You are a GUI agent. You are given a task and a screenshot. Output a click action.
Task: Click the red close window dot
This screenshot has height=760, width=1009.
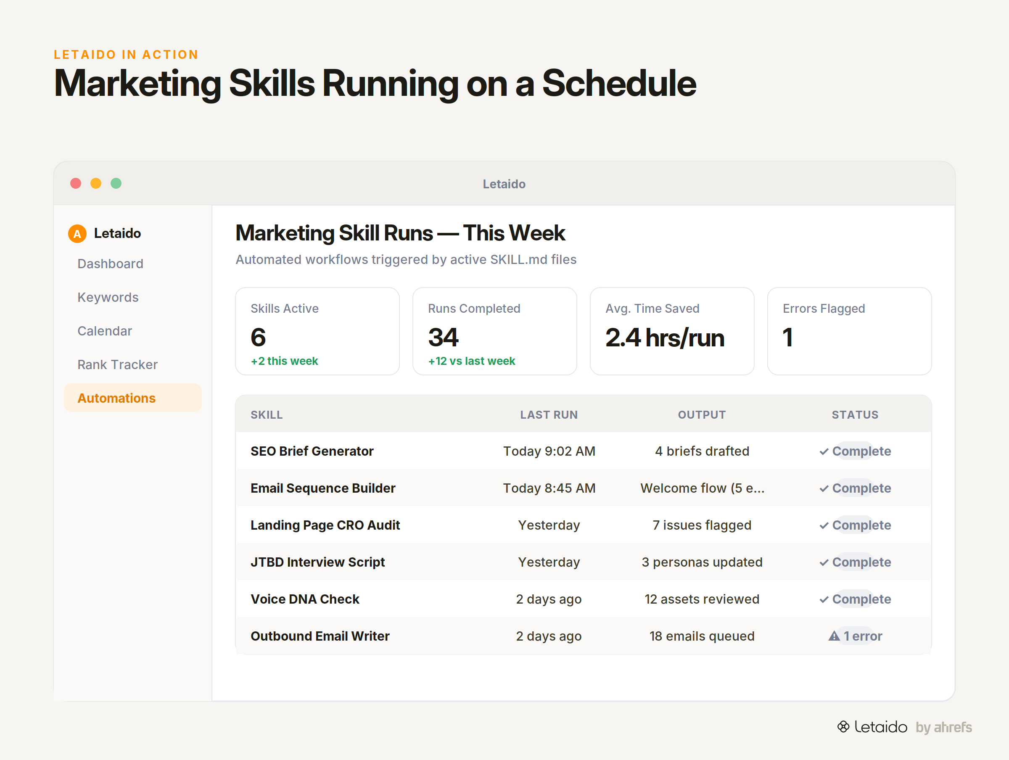[76, 183]
